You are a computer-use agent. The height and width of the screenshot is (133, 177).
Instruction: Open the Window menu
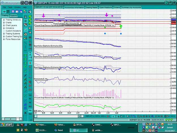(x=17, y=7)
